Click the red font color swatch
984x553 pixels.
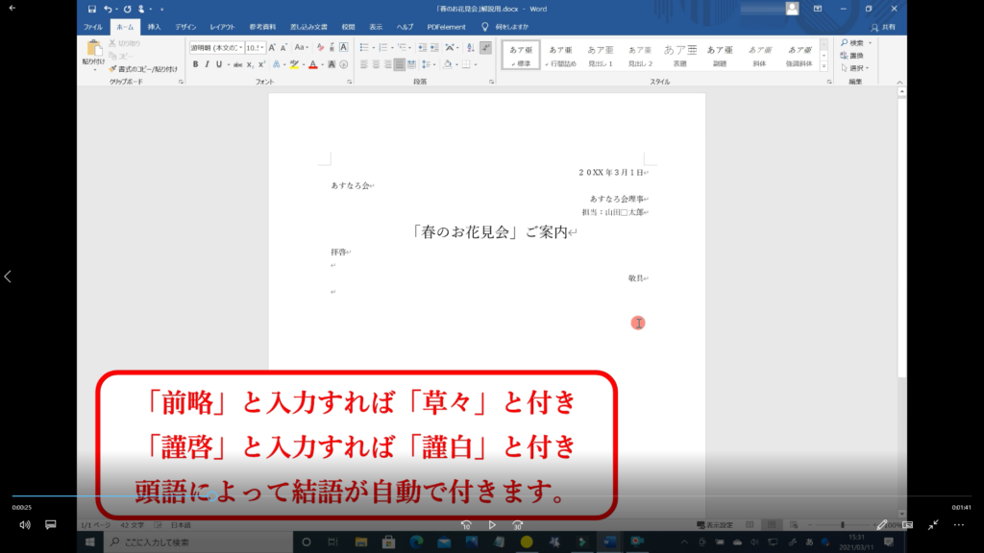coord(313,64)
